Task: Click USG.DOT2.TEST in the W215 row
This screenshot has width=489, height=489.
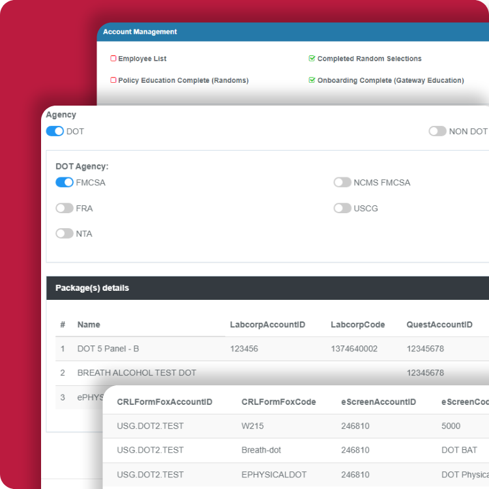Action: (150, 426)
